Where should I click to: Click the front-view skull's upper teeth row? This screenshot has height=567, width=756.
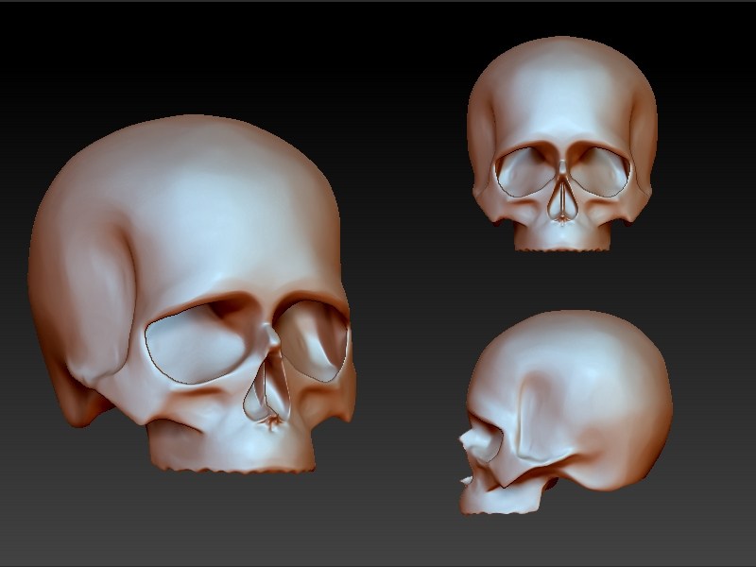click(x=561, y=246)
